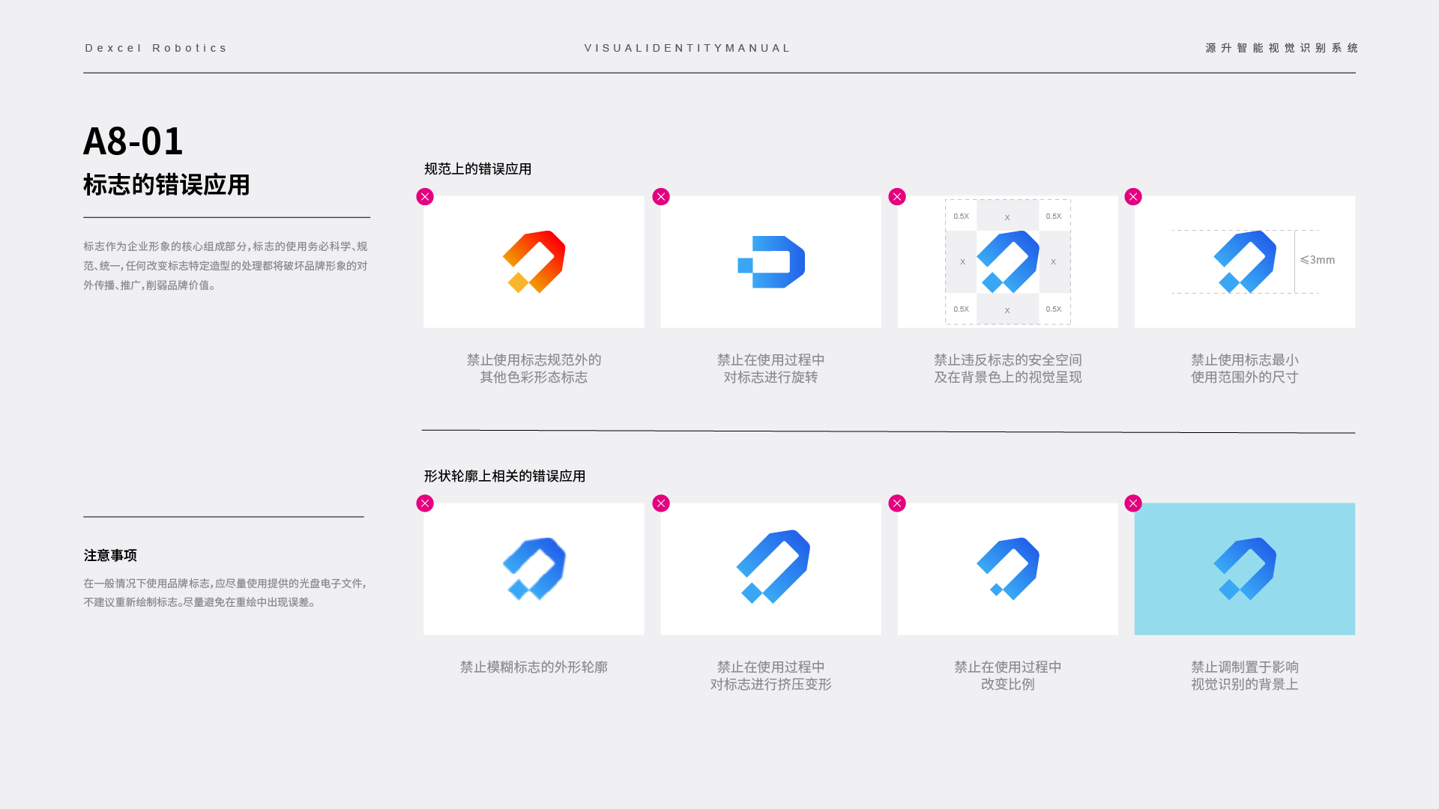This screenshot has height=809, width=1439.
Task: Click the ≤3mm size label
Action: pyautogui.click(x=1318, y=260)
